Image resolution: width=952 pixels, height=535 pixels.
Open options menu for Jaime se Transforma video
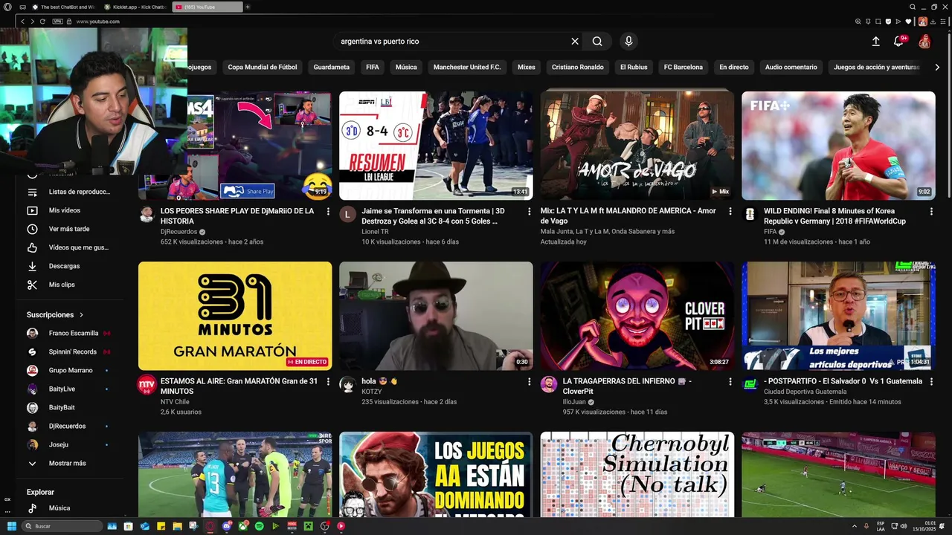click(530, 212)
